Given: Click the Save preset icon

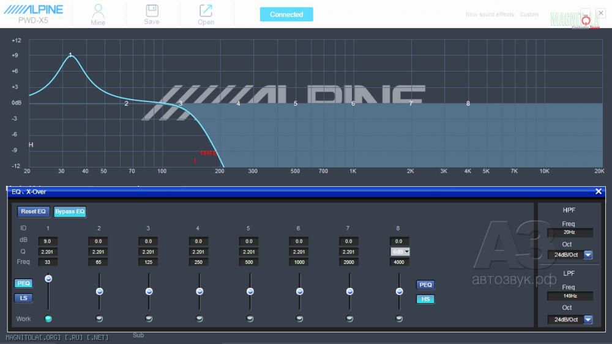Looking at the screenshot, I should pos(152,15).
